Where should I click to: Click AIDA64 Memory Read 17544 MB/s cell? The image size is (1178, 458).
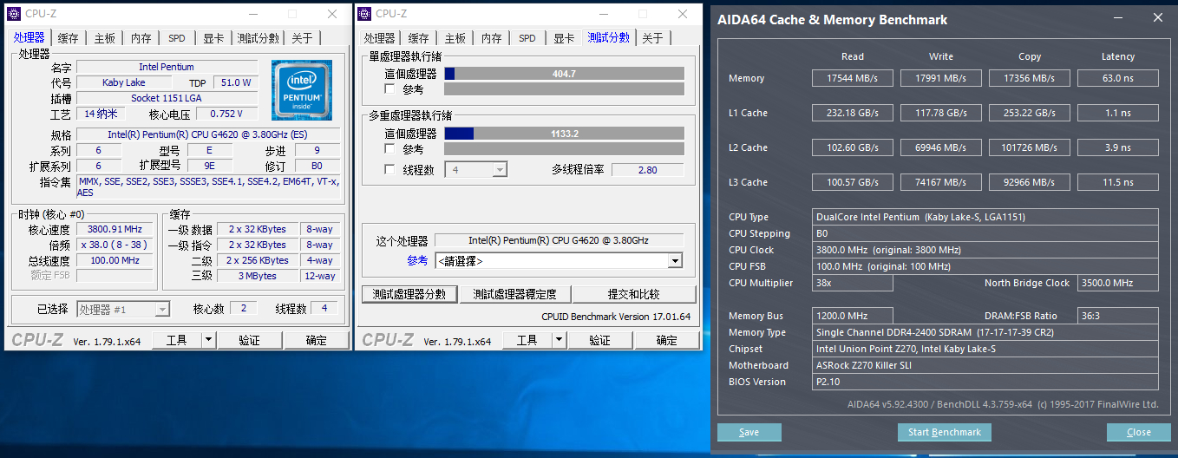tap(853, 78)
